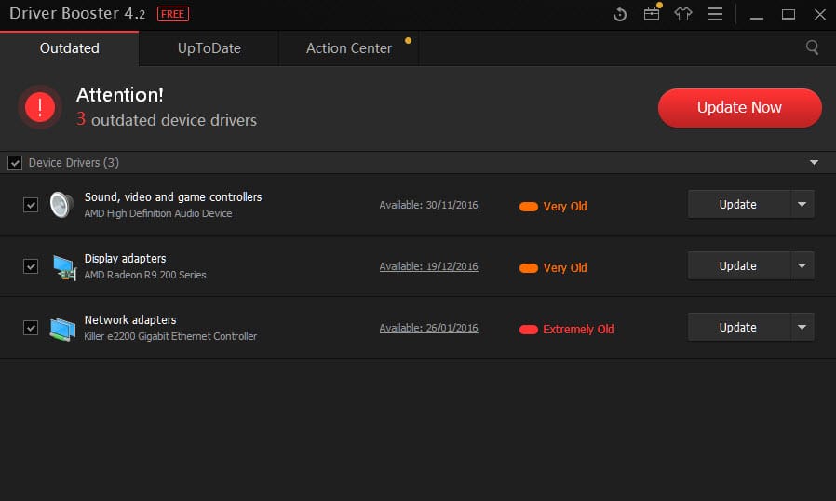Open the Action Center tab
Screen dimensions: 836x501
click(349, 48)
